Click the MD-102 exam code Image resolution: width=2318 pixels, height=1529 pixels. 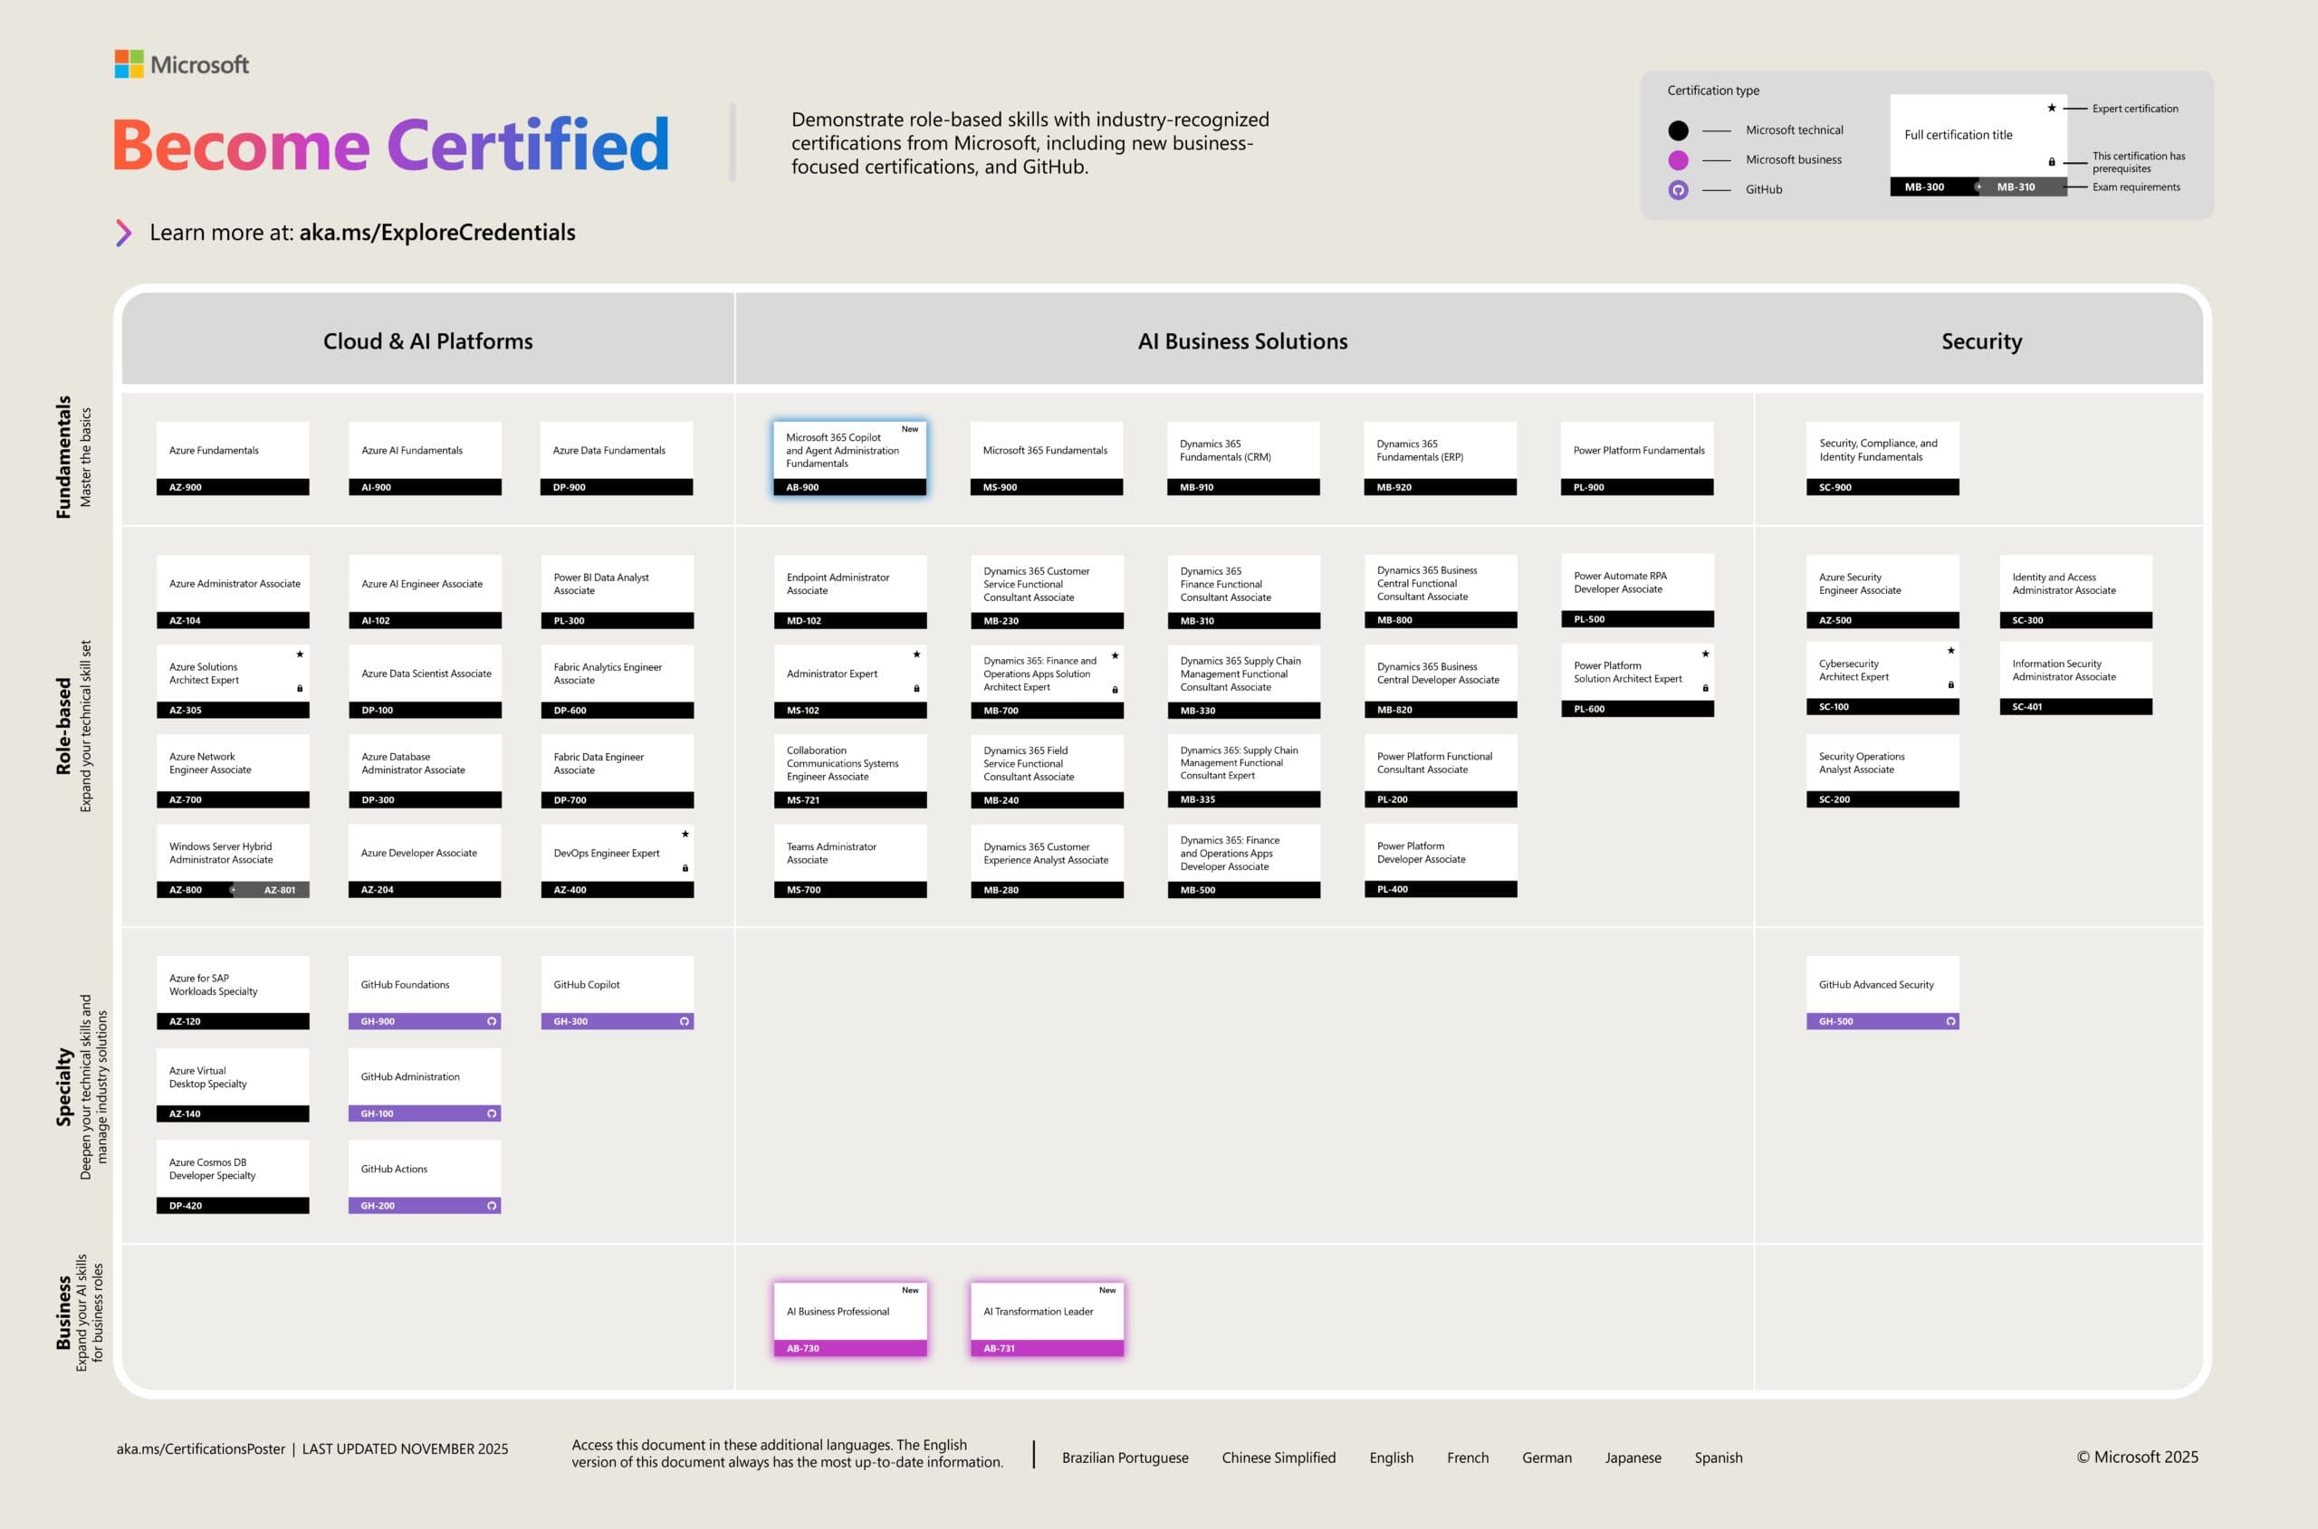tap(803, 620)
